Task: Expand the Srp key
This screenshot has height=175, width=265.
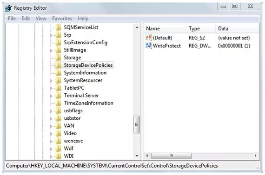Action: coord(51,35)
